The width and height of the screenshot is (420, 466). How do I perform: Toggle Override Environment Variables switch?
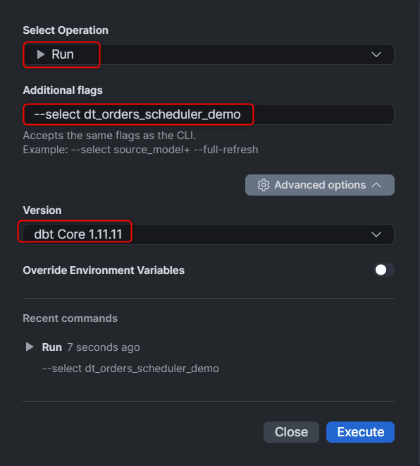coord(384,270)
